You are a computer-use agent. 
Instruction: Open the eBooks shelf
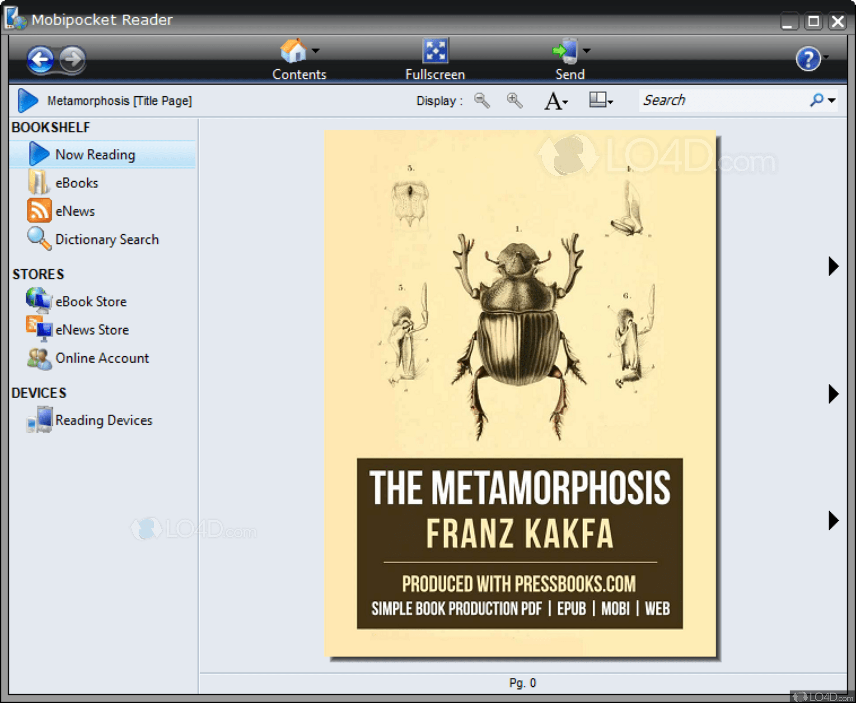(76, 183)
